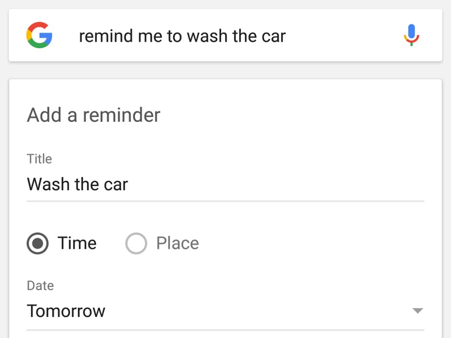Click the search query "remind me to wash the car"

pos(182,35)
